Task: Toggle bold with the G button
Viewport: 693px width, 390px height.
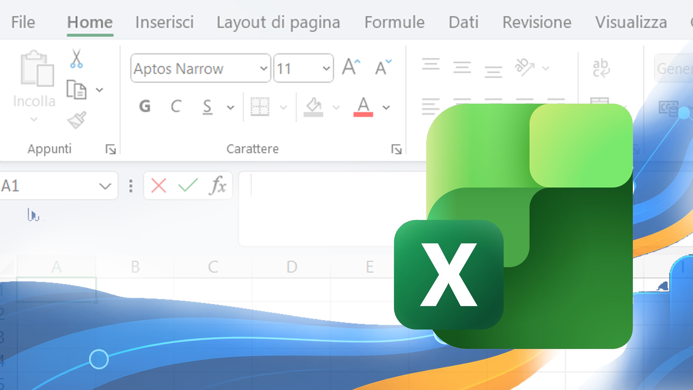Action: click(x=145, y=107)
